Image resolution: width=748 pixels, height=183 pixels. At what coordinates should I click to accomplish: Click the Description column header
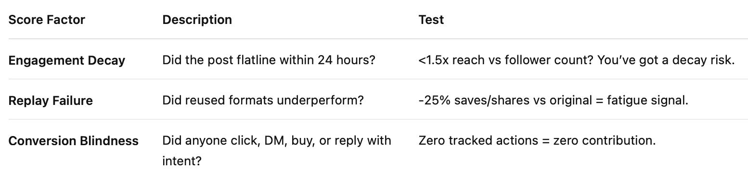197,20
